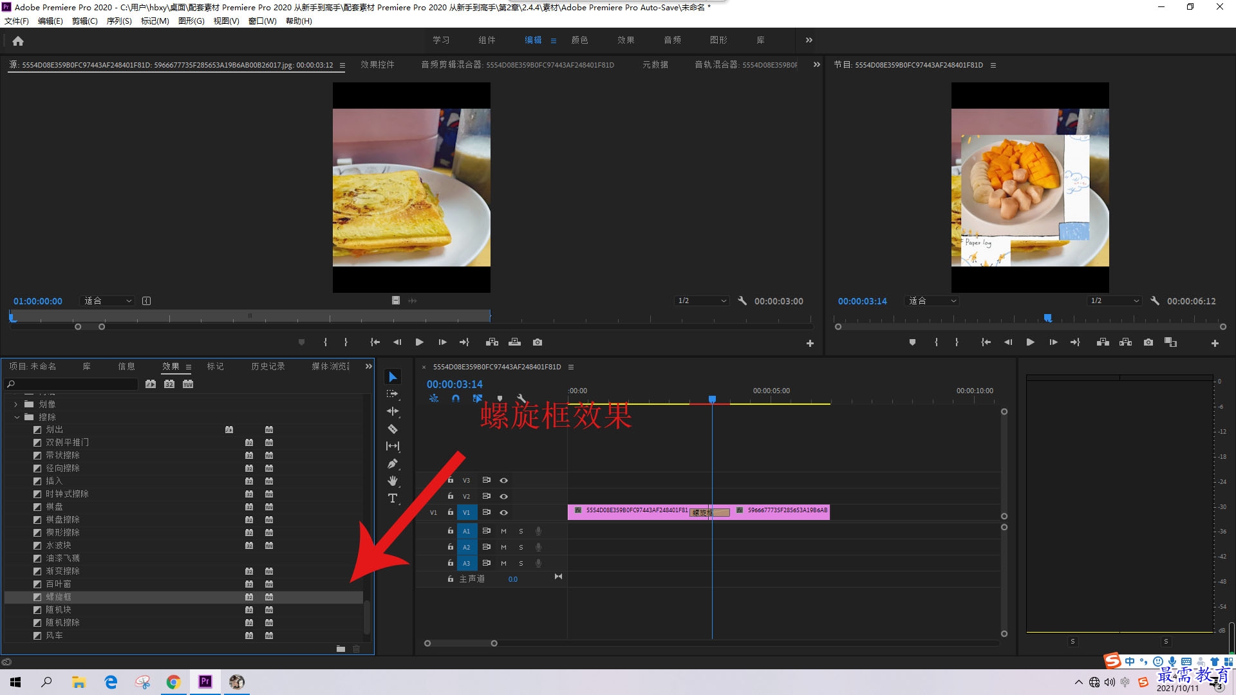Select the Razor tool
This screenshot has height=695, width=1236.
[x=393, y=429]
